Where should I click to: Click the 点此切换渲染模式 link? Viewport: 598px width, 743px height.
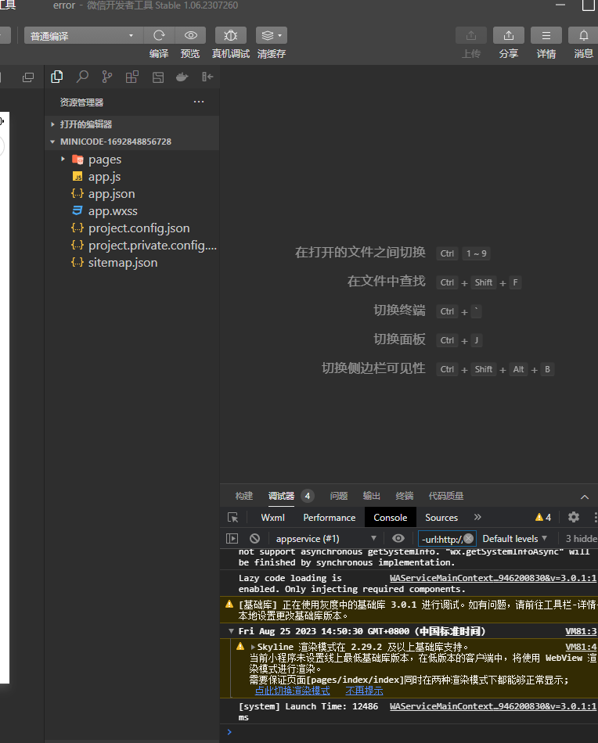(x=292, y=691)
